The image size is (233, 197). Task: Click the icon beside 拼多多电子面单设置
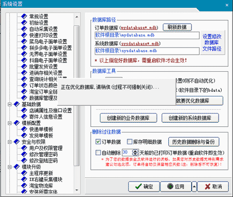tap(24, 48)
